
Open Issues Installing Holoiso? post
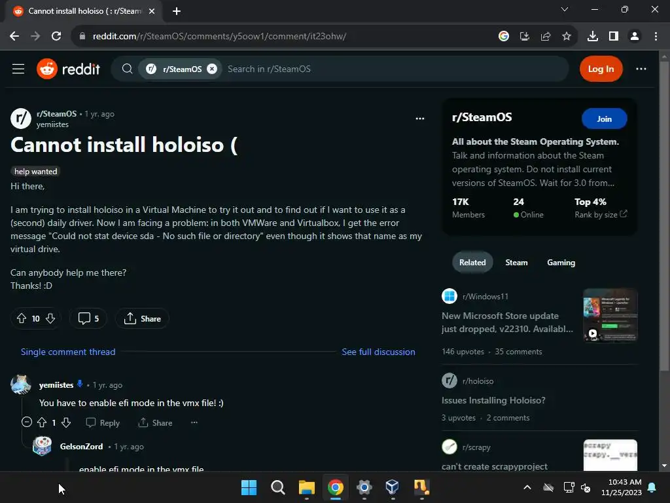(493, 400)
